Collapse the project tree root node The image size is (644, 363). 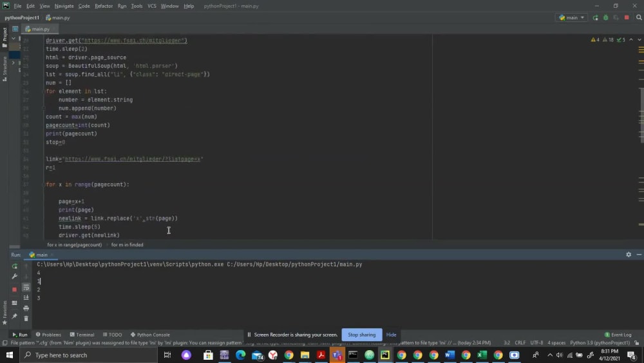(x=14, y=38)
